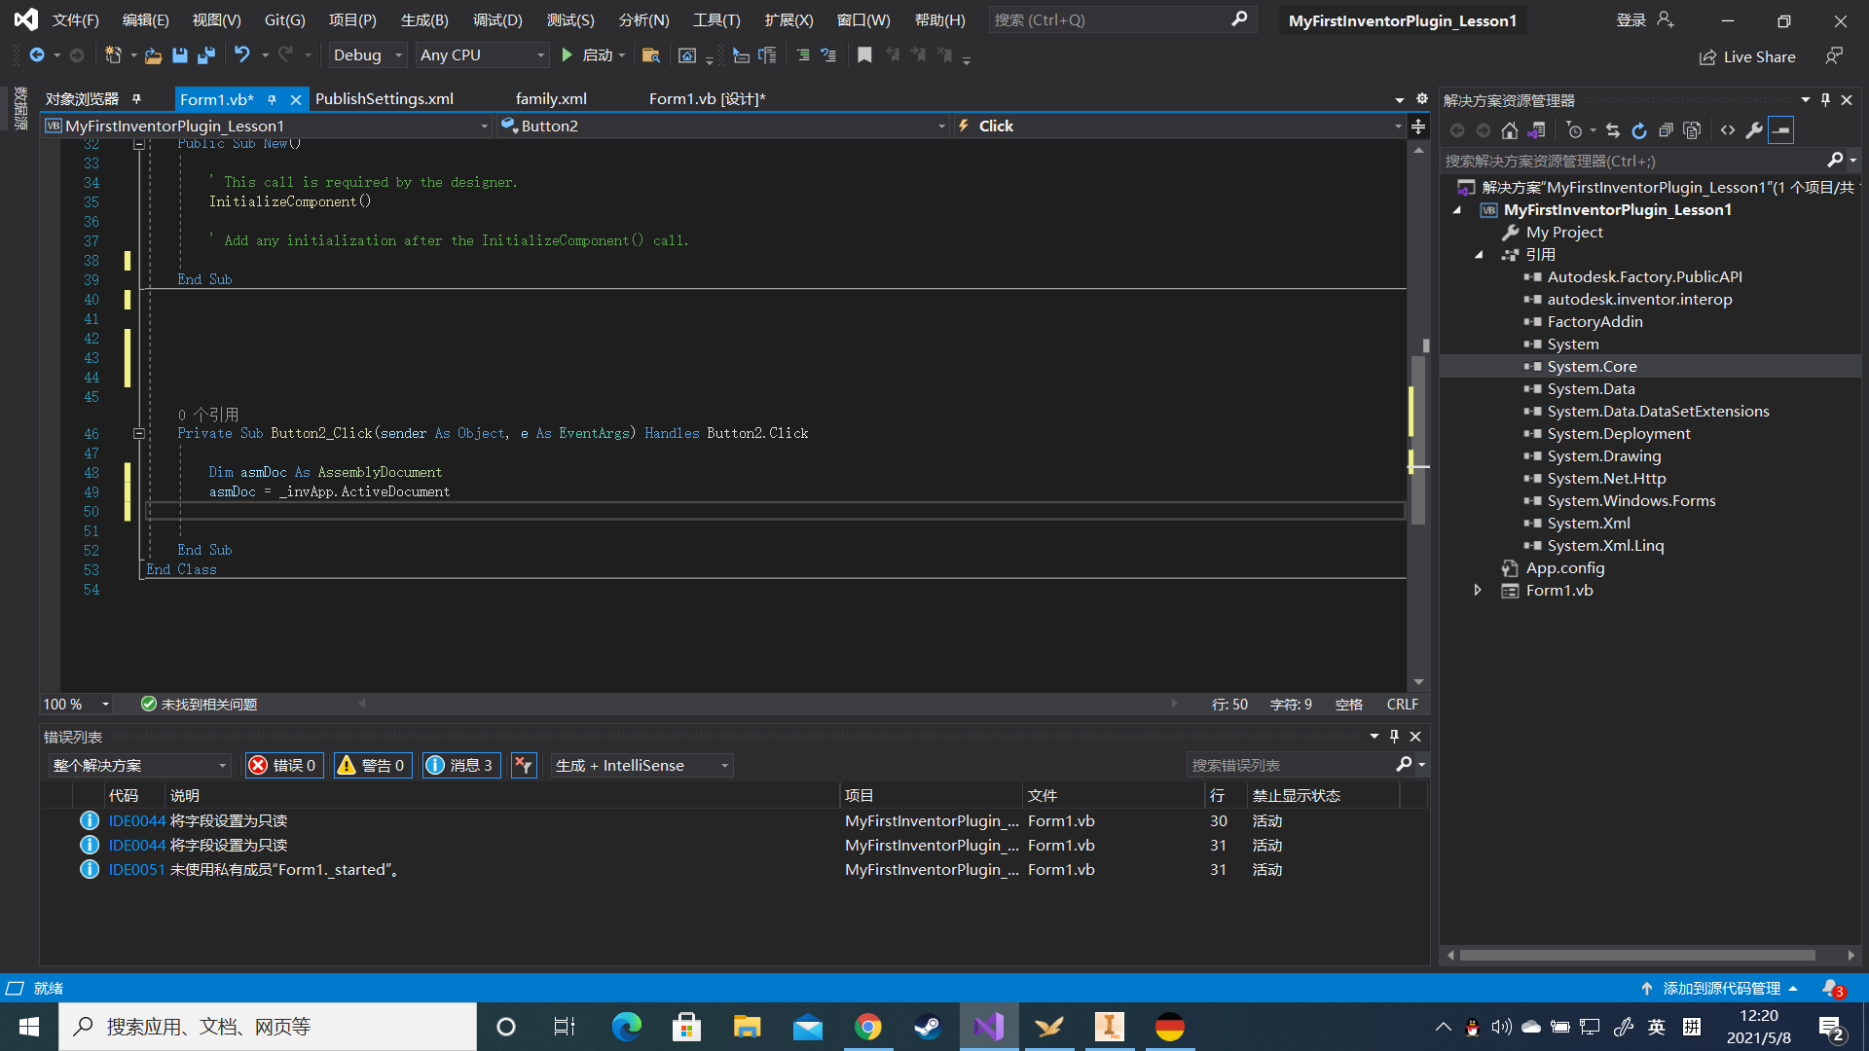This screenshot has height=1051, width=1869.
Task: Switch to the PublishSettings.xml tab
Action: (x=385, y=99)
